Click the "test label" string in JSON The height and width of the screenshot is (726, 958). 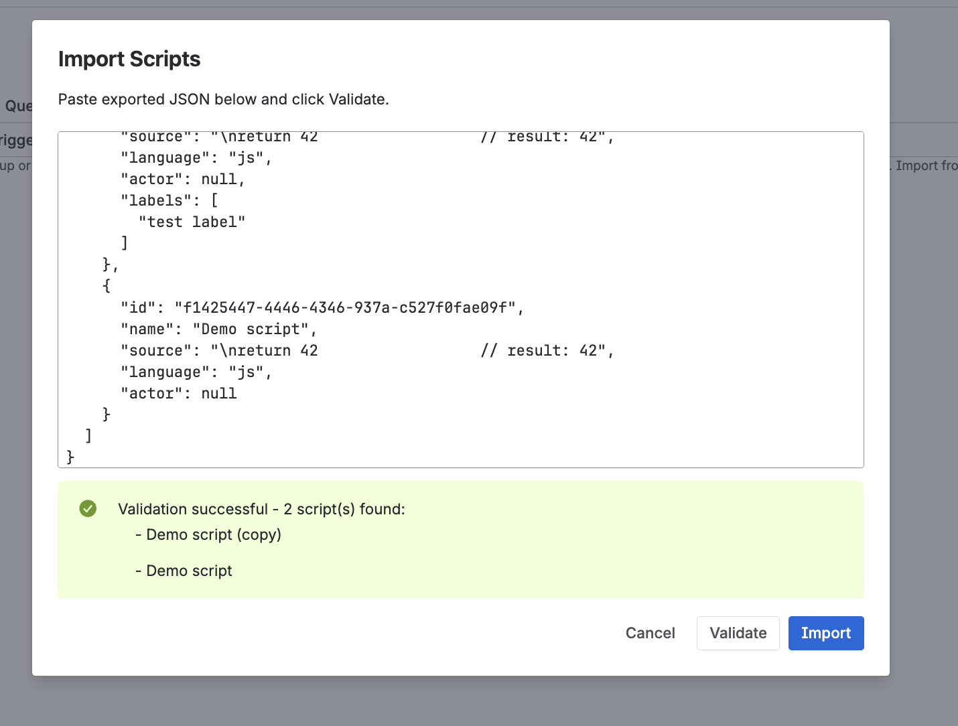point(192,222)
